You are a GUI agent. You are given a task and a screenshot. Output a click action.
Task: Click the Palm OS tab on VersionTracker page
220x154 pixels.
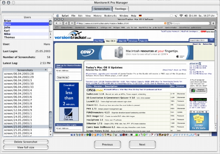[x=143, y=41]
